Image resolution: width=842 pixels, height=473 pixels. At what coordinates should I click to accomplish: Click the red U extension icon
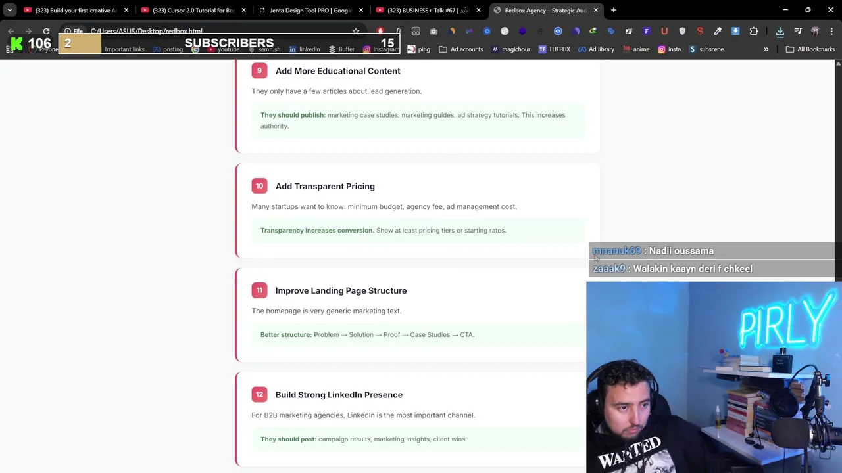(664, 31)
